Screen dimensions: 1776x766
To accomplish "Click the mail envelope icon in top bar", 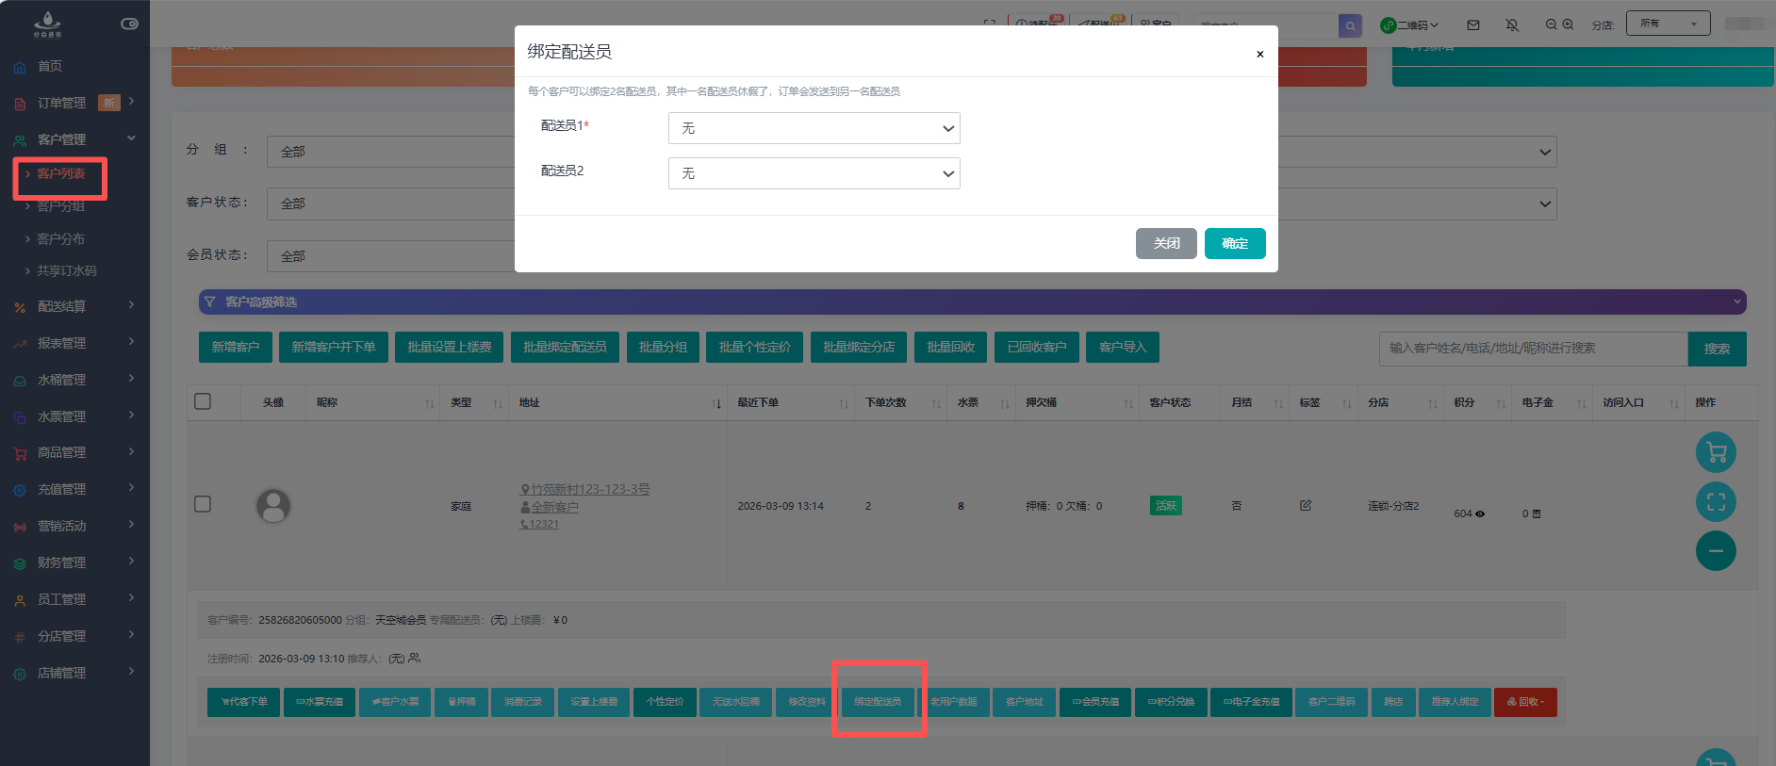I will pyautogui.click(x=1473, y=25).
